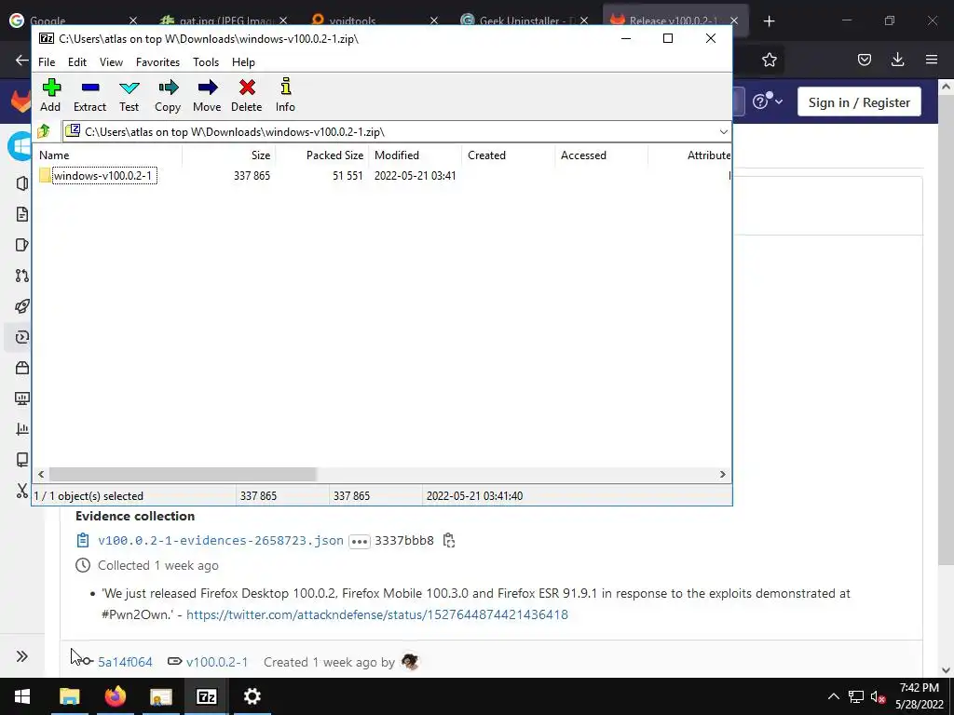Sort by the Created column header
Image resolution: width=954 pixels, height=715 pixels.
[x=508, y=155]
